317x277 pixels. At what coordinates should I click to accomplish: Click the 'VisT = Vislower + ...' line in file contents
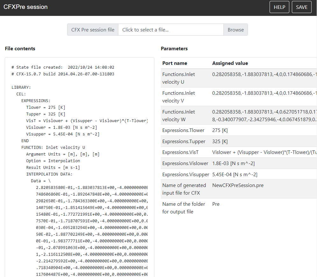[87, 121]
